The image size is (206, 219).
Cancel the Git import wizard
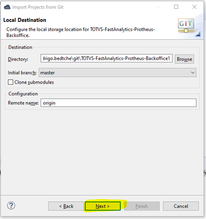click(x=181, y=206)
